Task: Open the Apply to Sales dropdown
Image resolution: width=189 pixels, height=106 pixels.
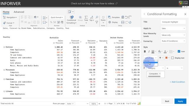Action: 173,29
